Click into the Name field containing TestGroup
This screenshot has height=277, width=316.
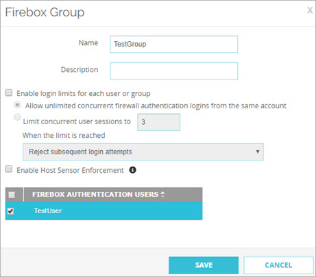(174, 44)
